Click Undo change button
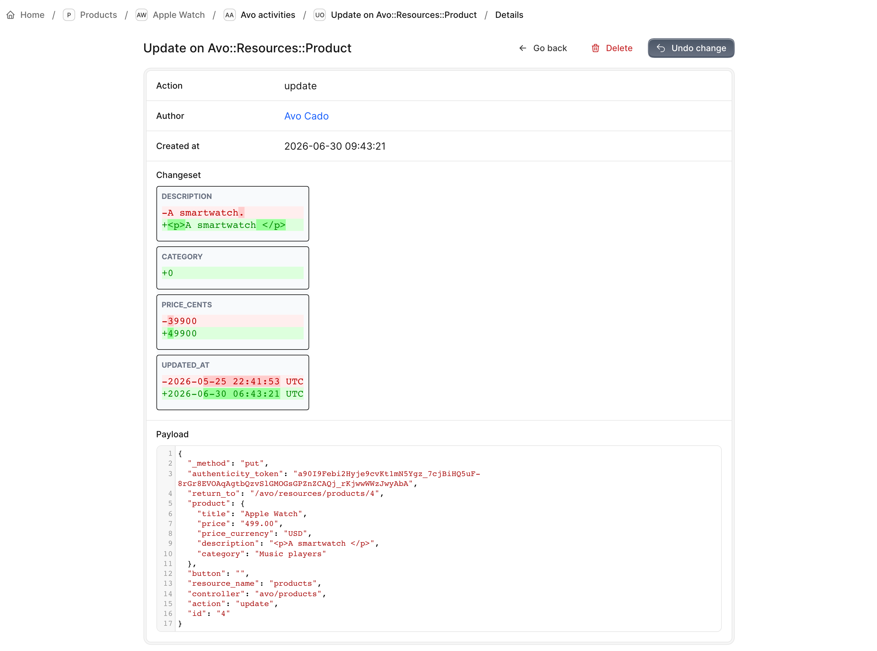Screen dimensions: 877x651 691,48
